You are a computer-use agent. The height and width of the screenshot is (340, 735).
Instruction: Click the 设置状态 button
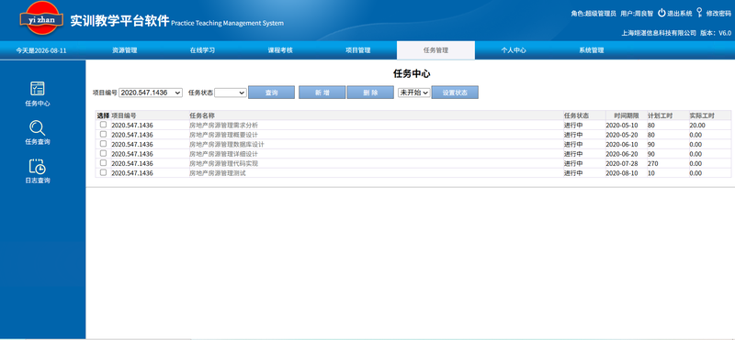click(x=455, y=93)
